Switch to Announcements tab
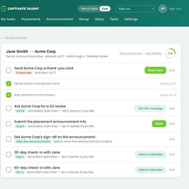Screen dimensions: 189x189 tap(60, 19)
